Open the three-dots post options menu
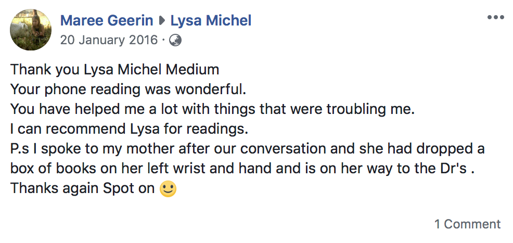The width and height of the screenshot is (513, 243). coord(495,17)
